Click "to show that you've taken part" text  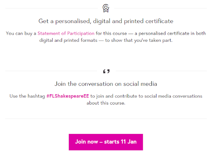(139, 40)
